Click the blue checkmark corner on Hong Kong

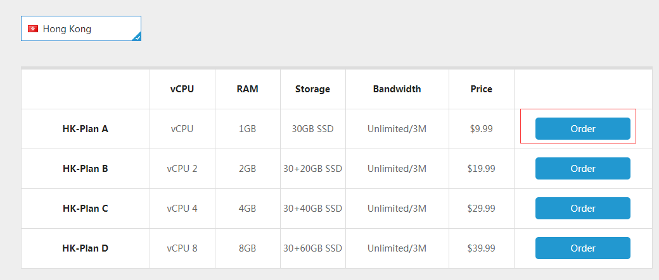pos(136,37)
